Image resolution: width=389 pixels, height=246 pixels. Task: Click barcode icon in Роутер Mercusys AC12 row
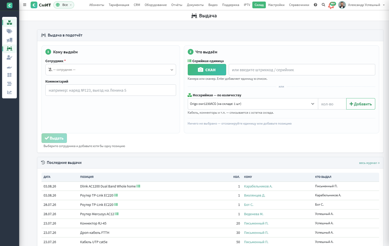(117, 214)
